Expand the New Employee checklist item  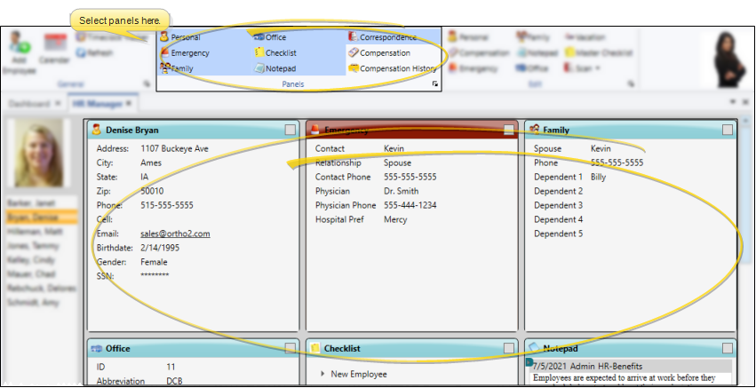coord(322,375)
